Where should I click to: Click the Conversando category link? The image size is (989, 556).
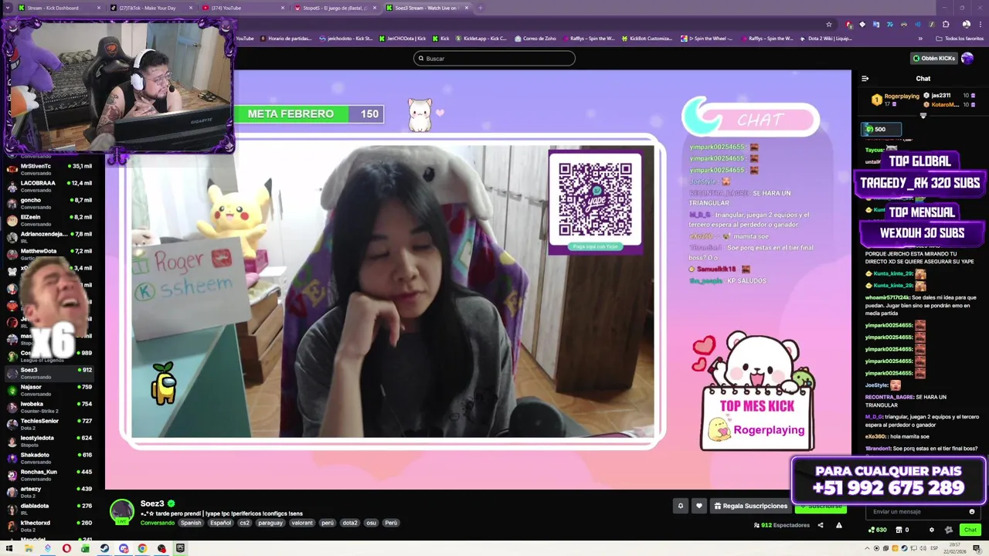pyautogui.click(x=158, y=523)
